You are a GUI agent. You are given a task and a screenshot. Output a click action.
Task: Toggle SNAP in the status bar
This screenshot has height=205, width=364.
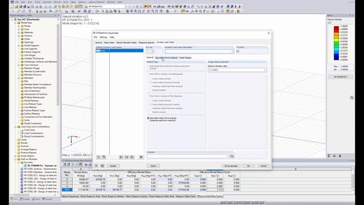[224, 203]
